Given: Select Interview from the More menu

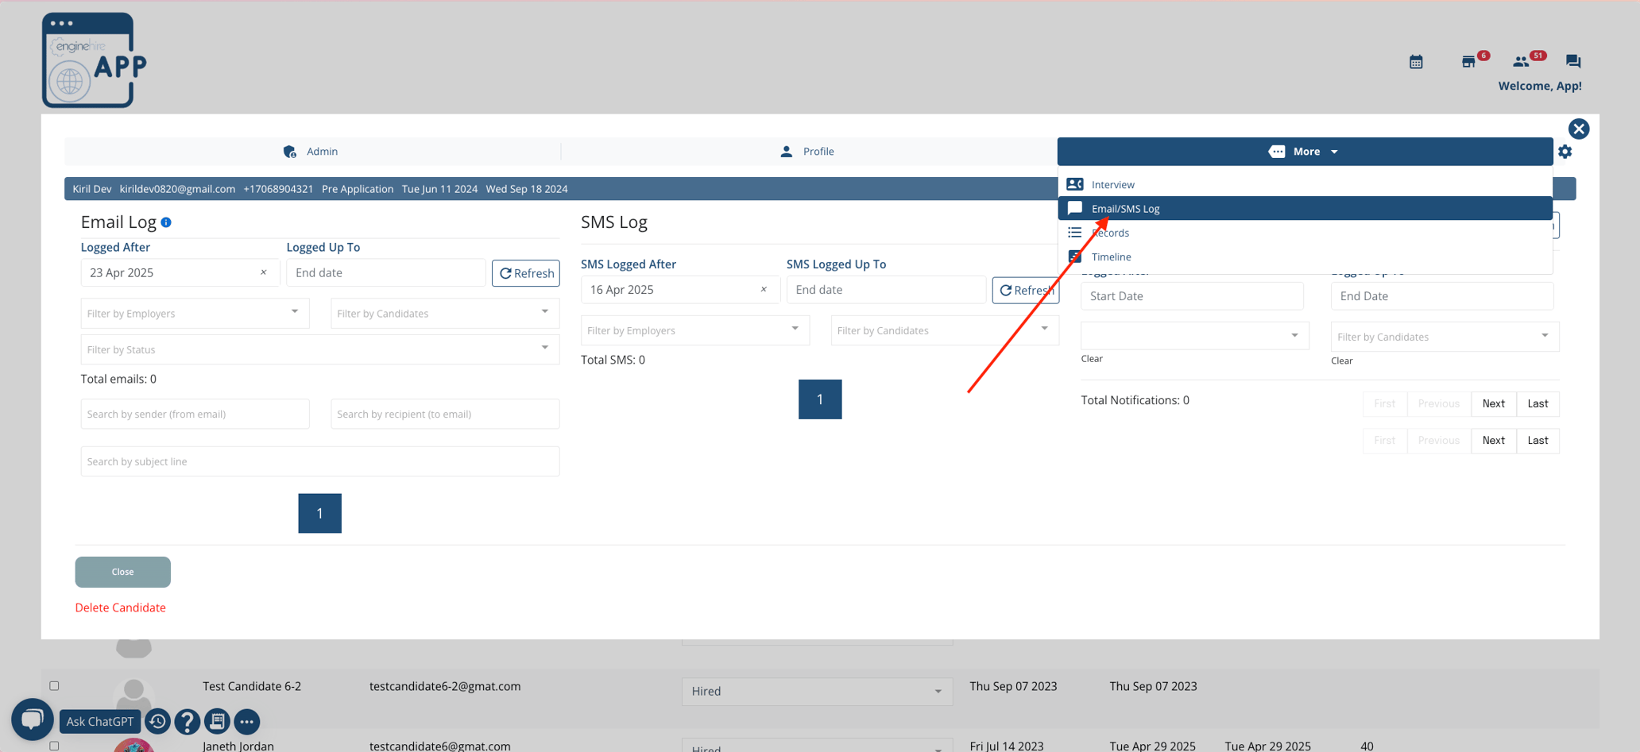Looking at the screenshot, I should click(x=1112, y=183).
